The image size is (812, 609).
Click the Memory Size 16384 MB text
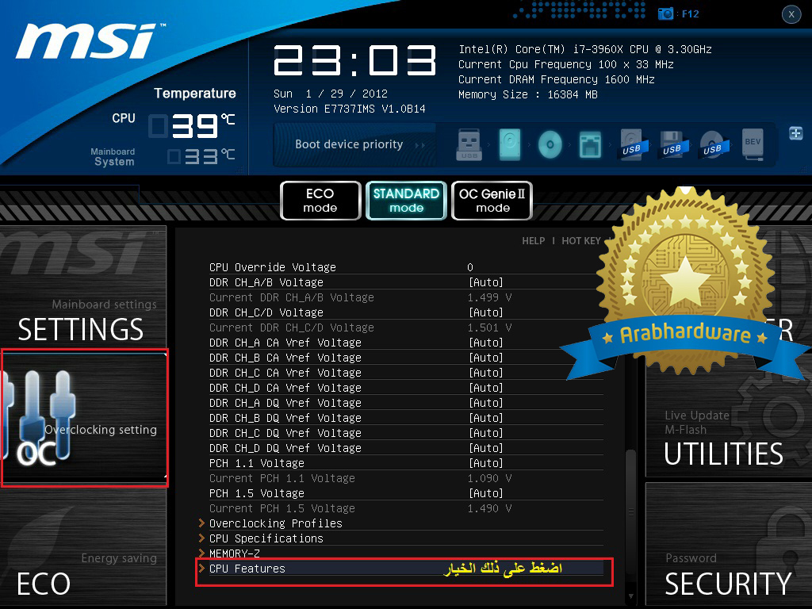click(x=527, y=95)
